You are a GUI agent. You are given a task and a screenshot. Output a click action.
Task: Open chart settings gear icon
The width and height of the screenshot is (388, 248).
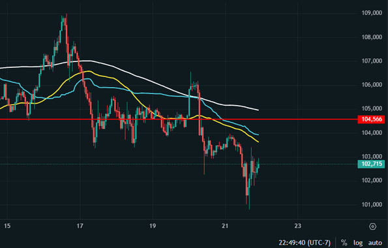click(x=372, y=226)
